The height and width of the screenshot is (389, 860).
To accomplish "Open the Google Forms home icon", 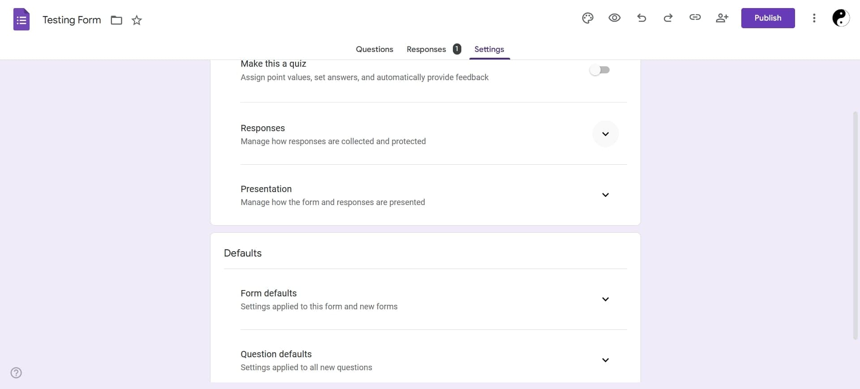I will tap(21, 19).
